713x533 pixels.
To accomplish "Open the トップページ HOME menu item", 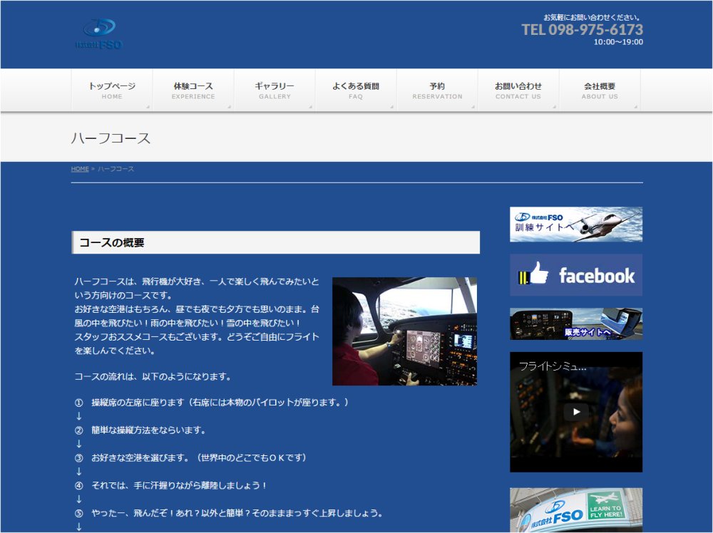I will (x=112, y=90).
